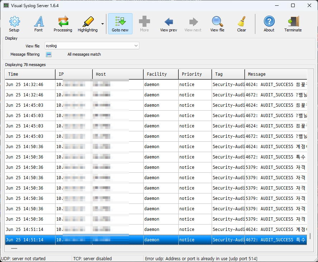This screenshot has width=318, height=262.
Task: Click the 'TCP: server disabled' status
Action: (x=92, y=258)
